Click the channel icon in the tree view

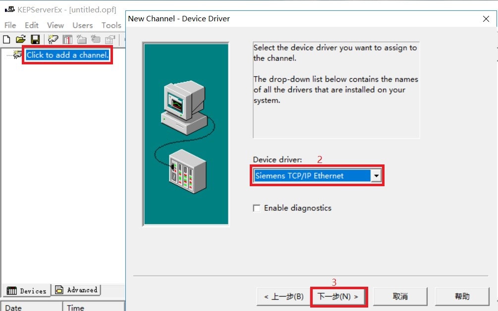(18, 54)
